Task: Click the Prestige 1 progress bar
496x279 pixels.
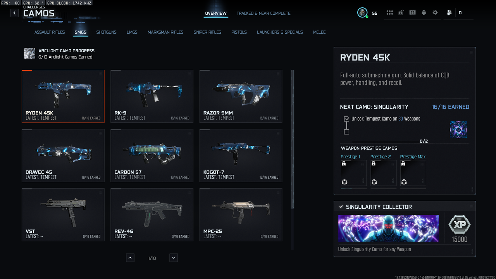Action: pyautogui.click(x=354, y=189)
